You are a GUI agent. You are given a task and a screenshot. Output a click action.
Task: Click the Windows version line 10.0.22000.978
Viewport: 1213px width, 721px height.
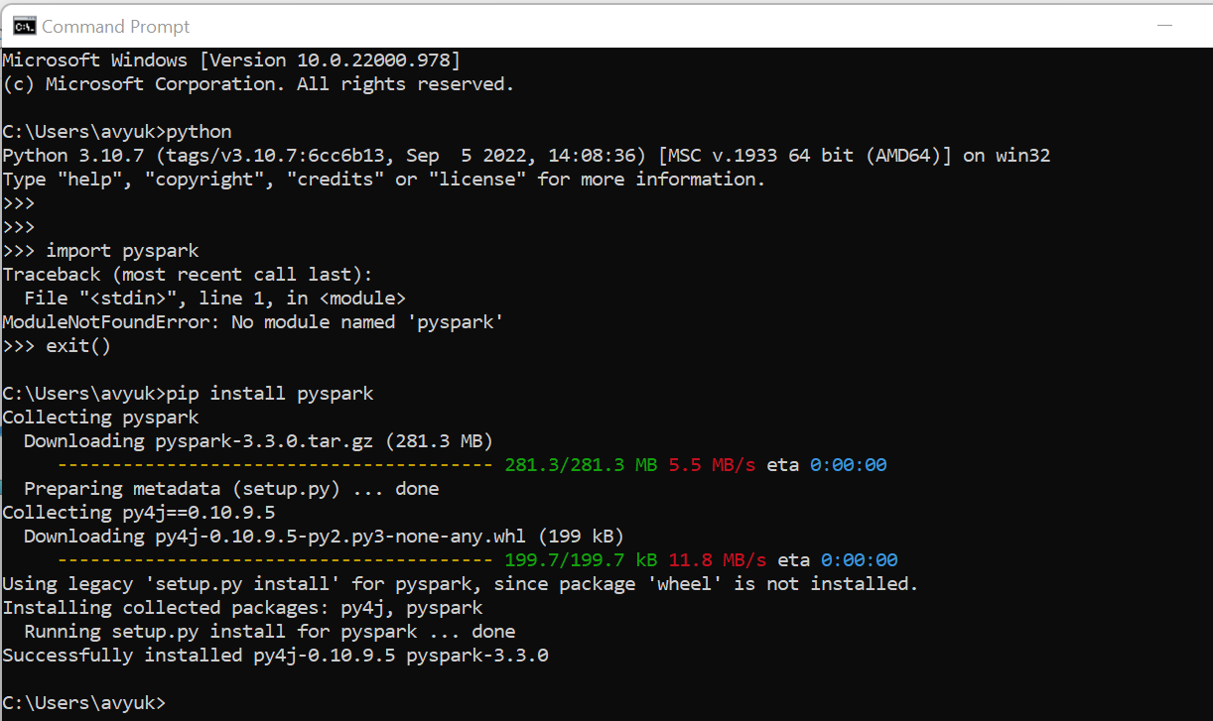[231, 60]
